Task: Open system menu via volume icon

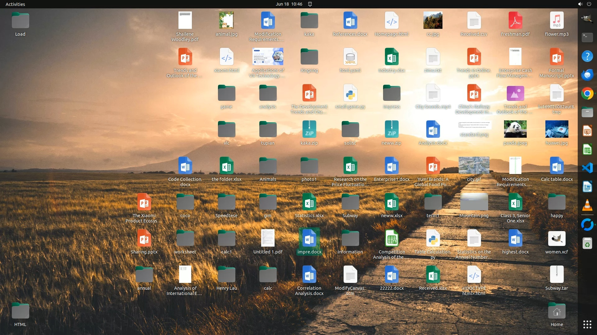Action: (580, 4)
